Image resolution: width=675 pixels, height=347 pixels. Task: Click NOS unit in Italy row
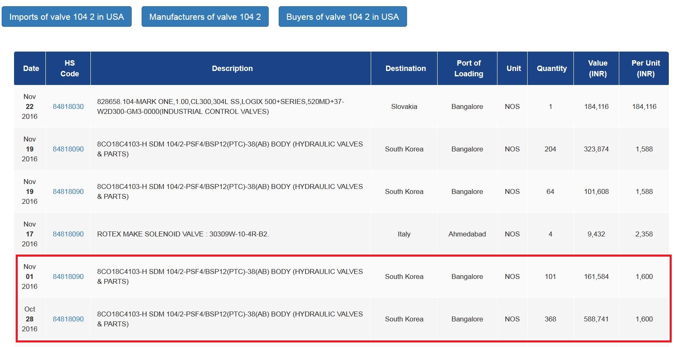point(512,234)
